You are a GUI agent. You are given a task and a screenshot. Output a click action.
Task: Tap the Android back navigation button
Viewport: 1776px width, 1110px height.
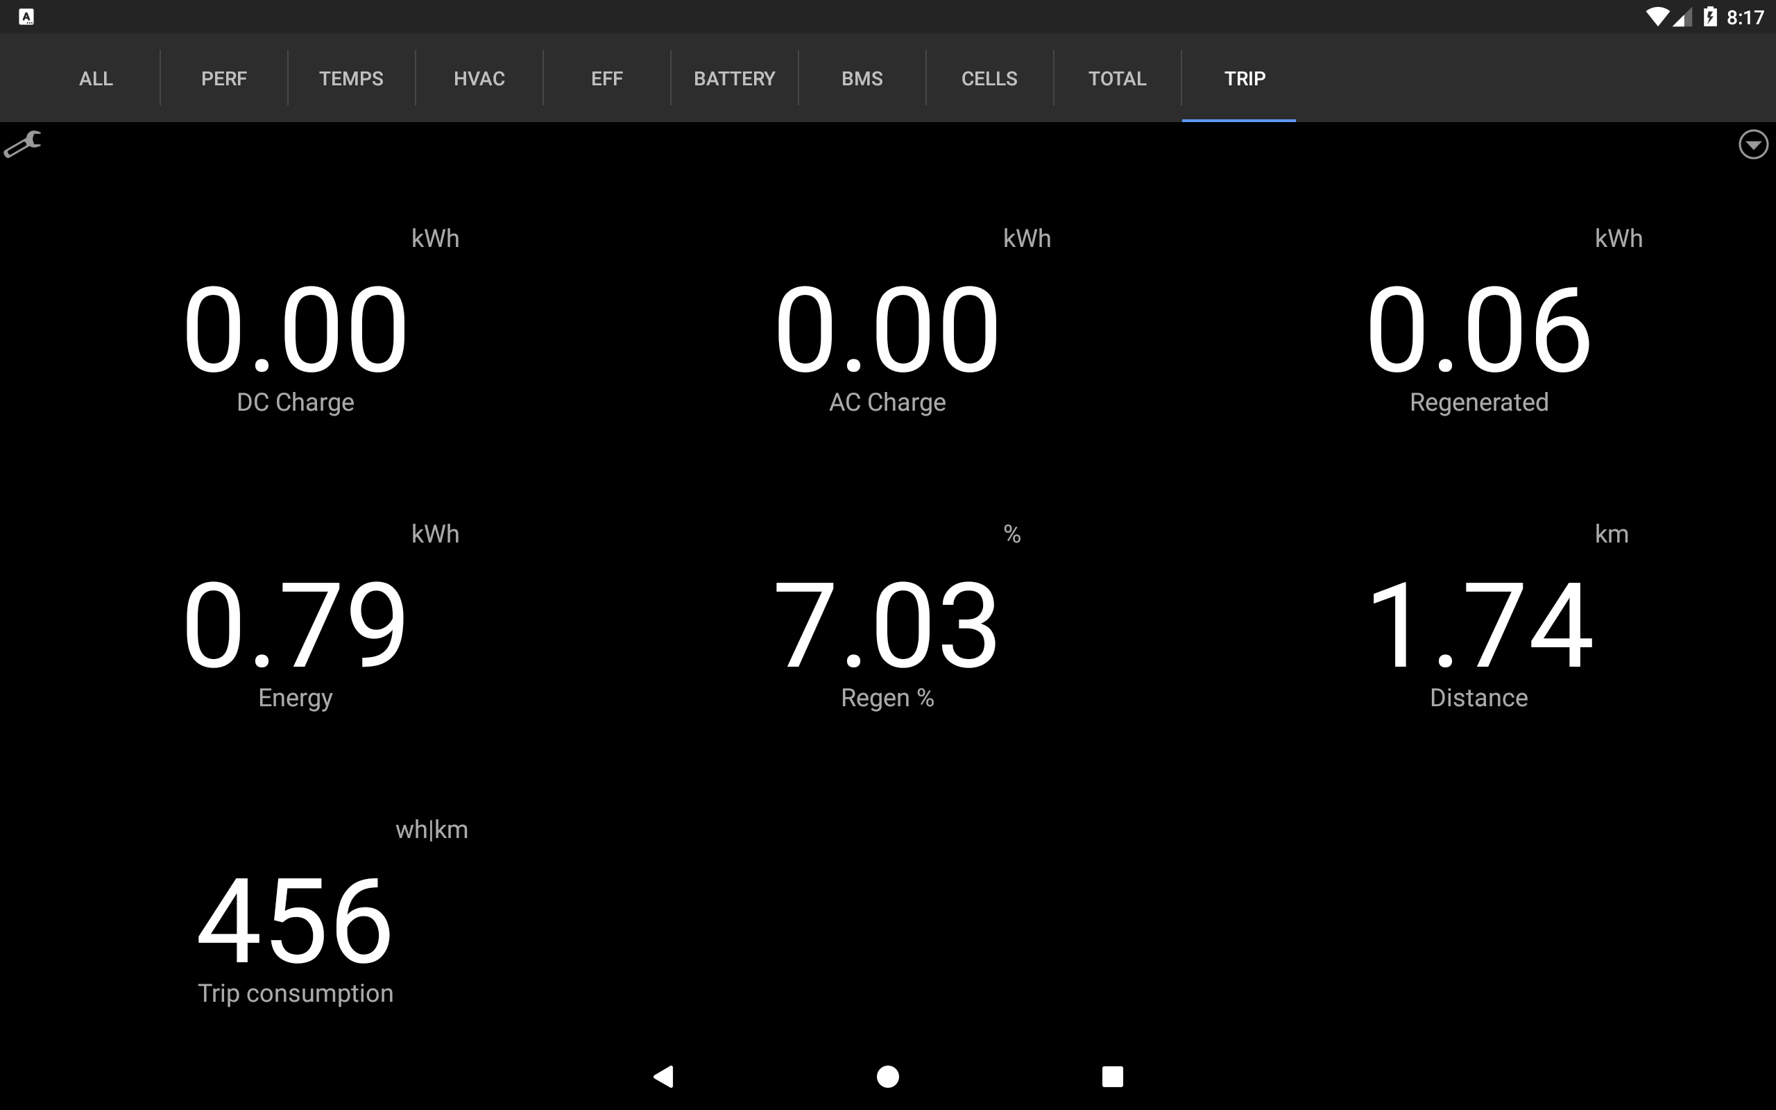663,1076
